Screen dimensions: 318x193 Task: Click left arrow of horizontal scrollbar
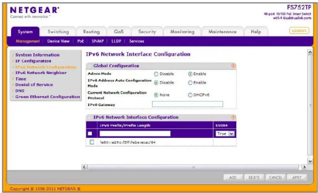click(84, 167)
